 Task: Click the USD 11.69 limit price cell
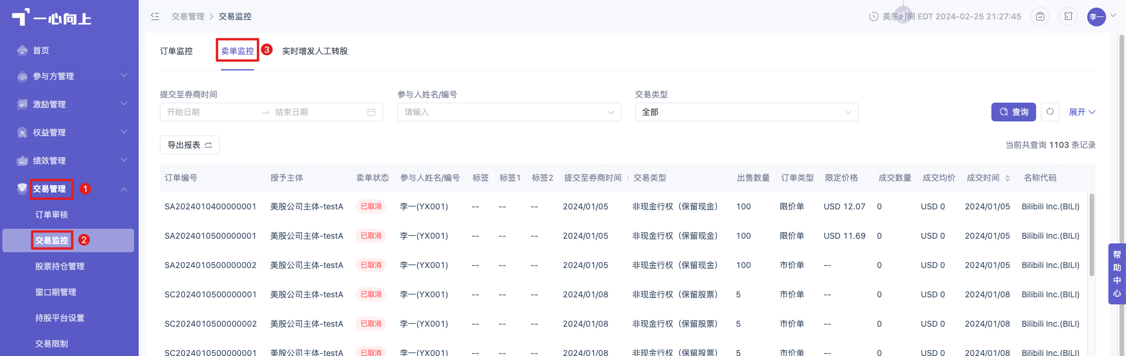click(844, 236)
